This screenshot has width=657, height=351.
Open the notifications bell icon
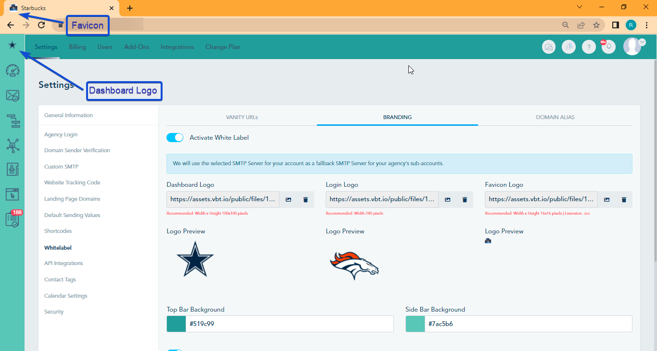point(608,47)
